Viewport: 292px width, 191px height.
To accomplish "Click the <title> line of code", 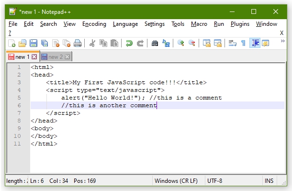I will [x=126, y=82].
